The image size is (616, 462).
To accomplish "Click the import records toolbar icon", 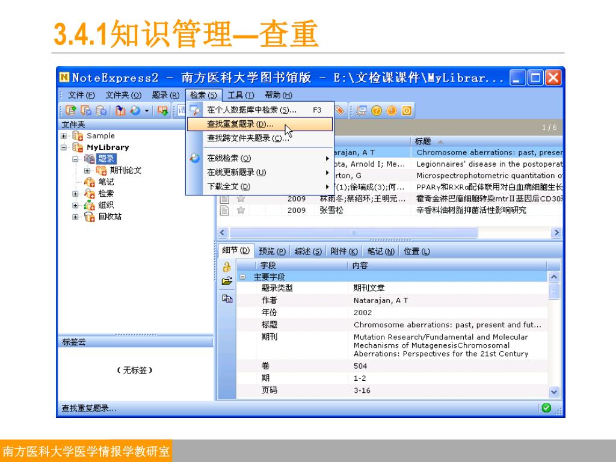I will (x=120, y=111).
